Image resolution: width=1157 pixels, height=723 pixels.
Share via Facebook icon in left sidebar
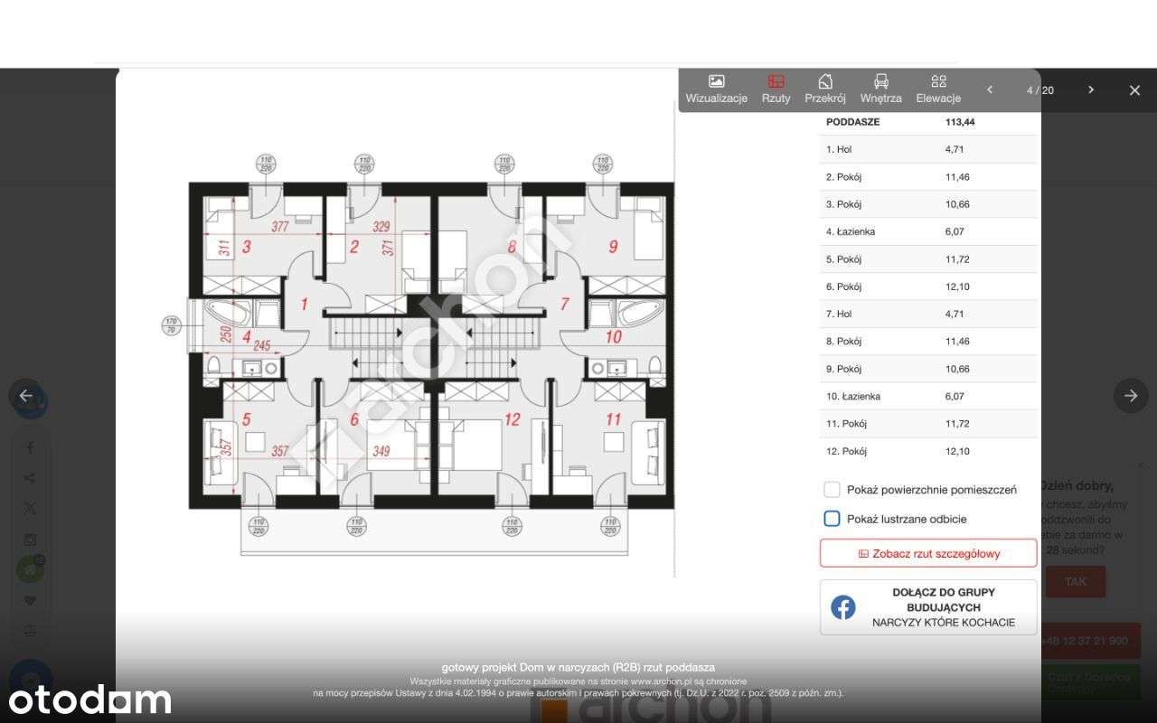pos(30,447)
